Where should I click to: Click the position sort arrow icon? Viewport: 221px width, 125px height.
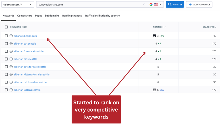click(x=165, y=27)
